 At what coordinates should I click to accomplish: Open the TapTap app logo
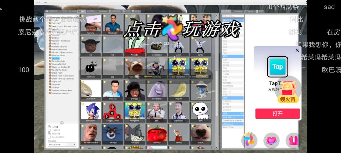(278, 67)
